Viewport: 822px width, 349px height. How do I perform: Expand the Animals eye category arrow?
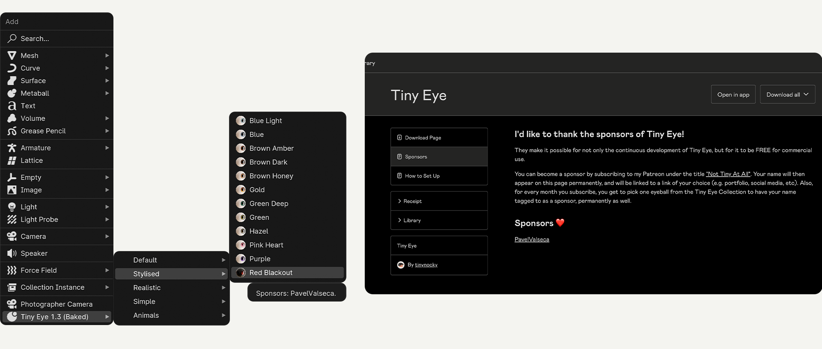coord(223,315)
